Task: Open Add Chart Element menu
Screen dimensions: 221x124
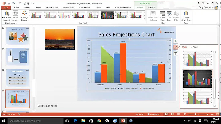Action: coord(6,16)
